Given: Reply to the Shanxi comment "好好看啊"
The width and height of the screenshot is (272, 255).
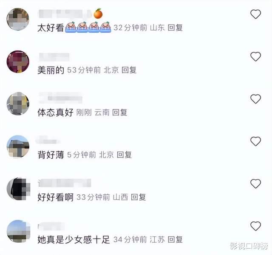Looking at the screenshot, I should [x=138, y=197].
